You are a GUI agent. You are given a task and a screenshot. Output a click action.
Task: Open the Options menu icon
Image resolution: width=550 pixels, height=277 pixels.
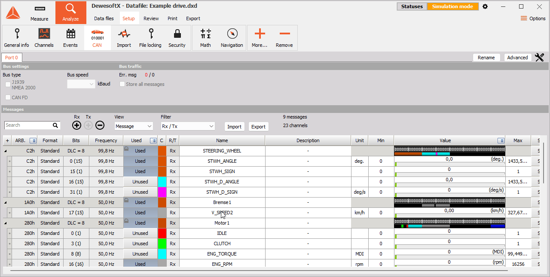pyautogui.click(x=524, y=18)
